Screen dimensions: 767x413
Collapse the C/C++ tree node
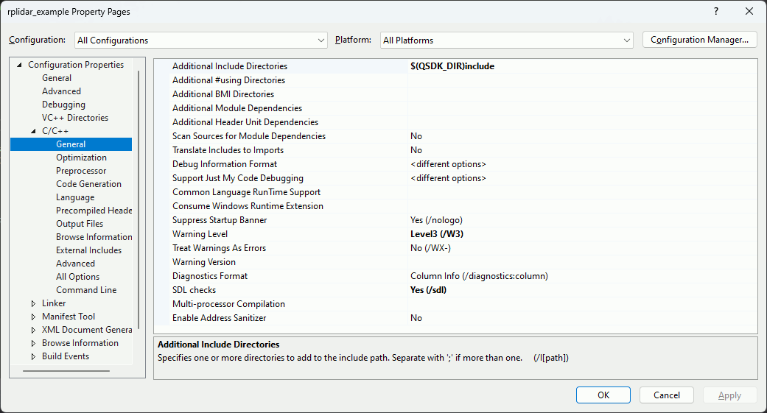pyautogui.click(x=33, y=131)
